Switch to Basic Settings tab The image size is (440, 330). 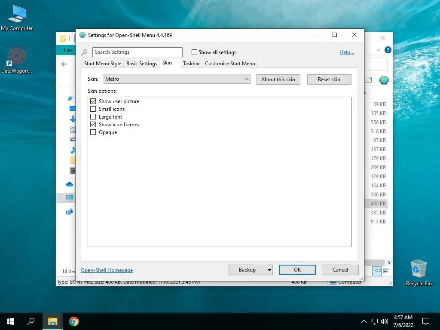pyautogui.click(x=142, y=64)
